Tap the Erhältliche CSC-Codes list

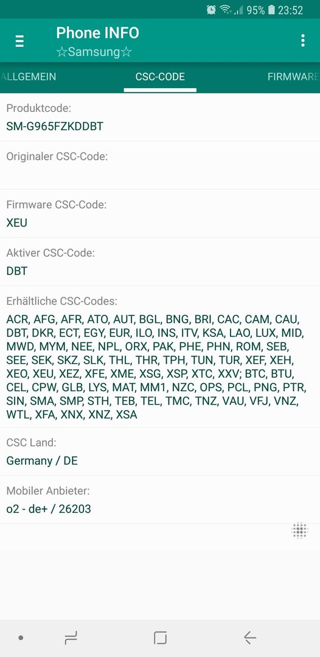pyautogui.click(x=160, y=357)
